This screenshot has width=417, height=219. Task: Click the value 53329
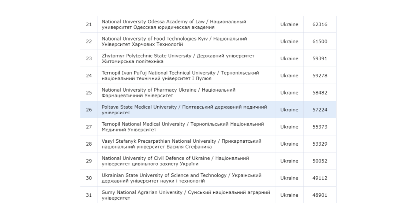pos(320,144)
